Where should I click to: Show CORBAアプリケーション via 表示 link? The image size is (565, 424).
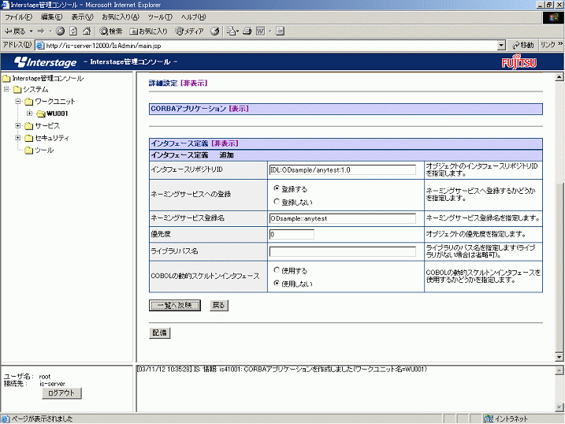[x=239, y=109]
